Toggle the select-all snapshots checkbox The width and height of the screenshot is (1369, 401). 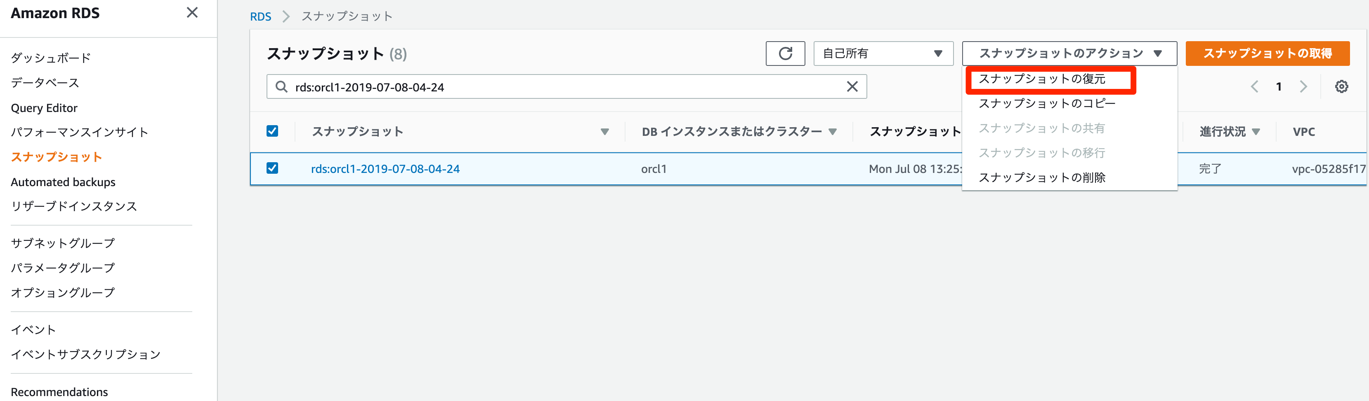272,131
